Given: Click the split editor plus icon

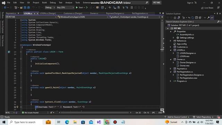Looking at the screenshot, I should coord(162,17).
